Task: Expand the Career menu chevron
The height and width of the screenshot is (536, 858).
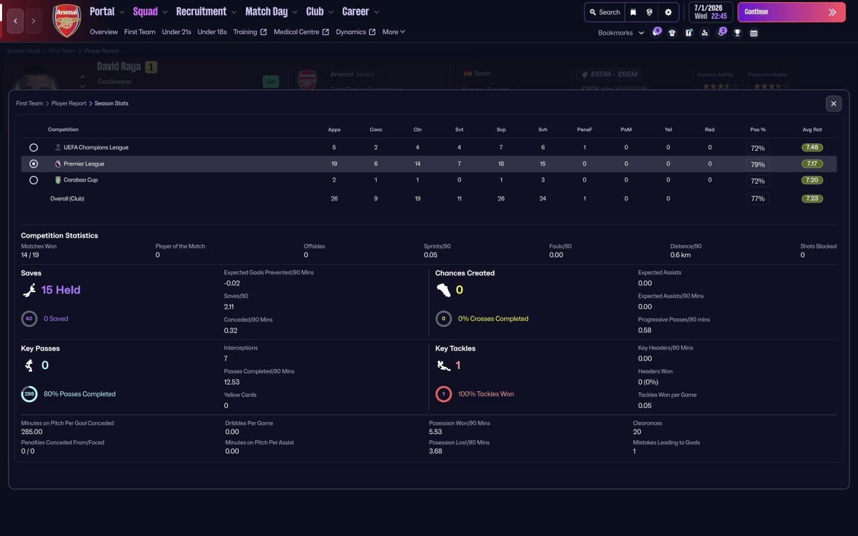Action: 376,12
